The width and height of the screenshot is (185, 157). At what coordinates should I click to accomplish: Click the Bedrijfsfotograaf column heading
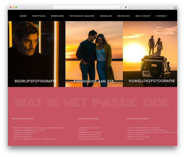pos(23,118)
